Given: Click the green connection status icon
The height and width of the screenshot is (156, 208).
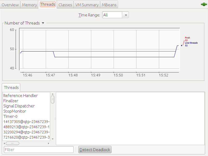Looking at the screenshot, I should click(x=204, y=4).
